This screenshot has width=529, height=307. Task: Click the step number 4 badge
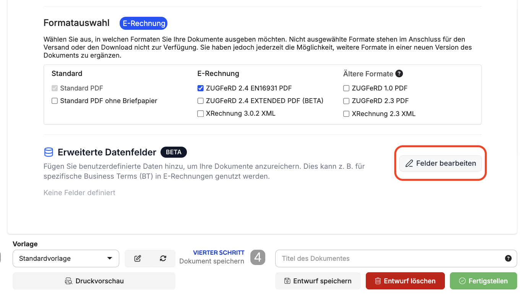point(258,257)
